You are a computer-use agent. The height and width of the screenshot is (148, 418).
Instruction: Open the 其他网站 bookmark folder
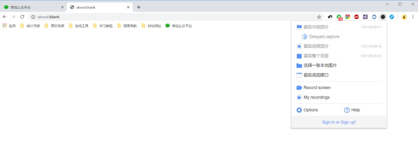click(x=151, y=26)
